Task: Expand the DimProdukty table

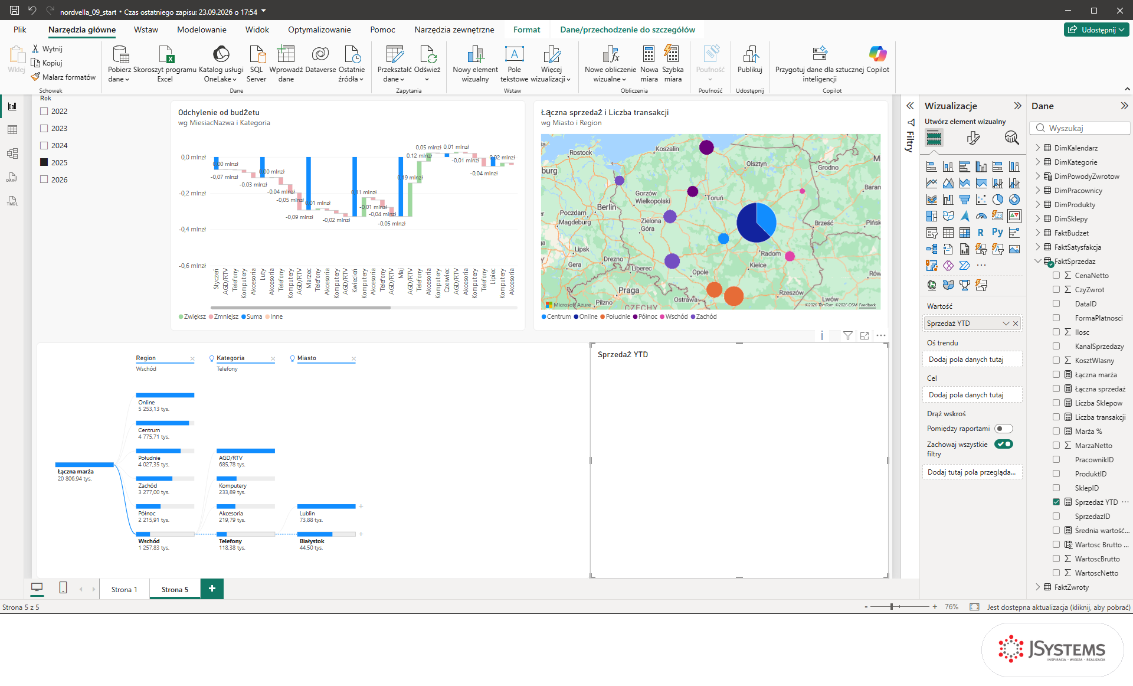Action: coord(1038,204)
